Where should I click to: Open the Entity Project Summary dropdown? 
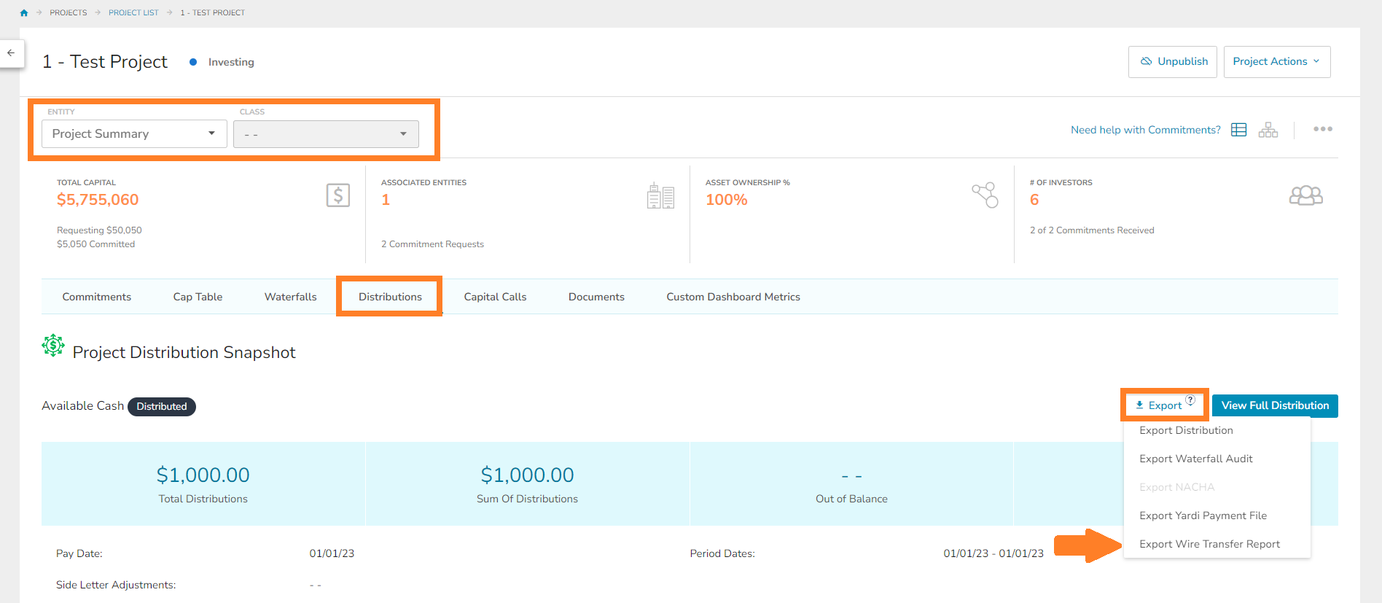[134, 134]
